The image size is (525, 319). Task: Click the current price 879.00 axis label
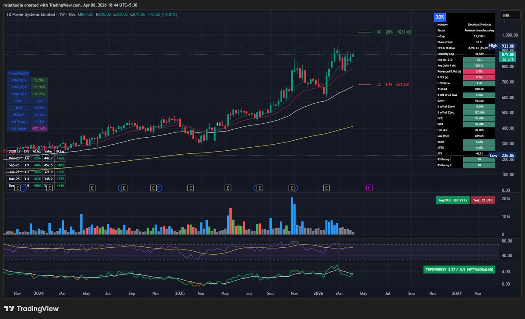507,54
